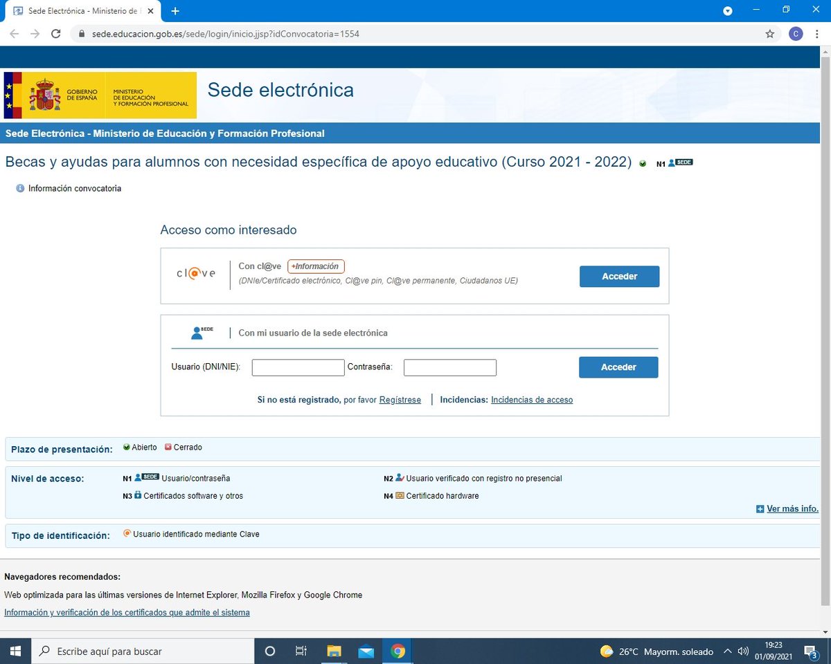
Task: Open Cortana from the taskbar circle
Action: coord(270,651)
